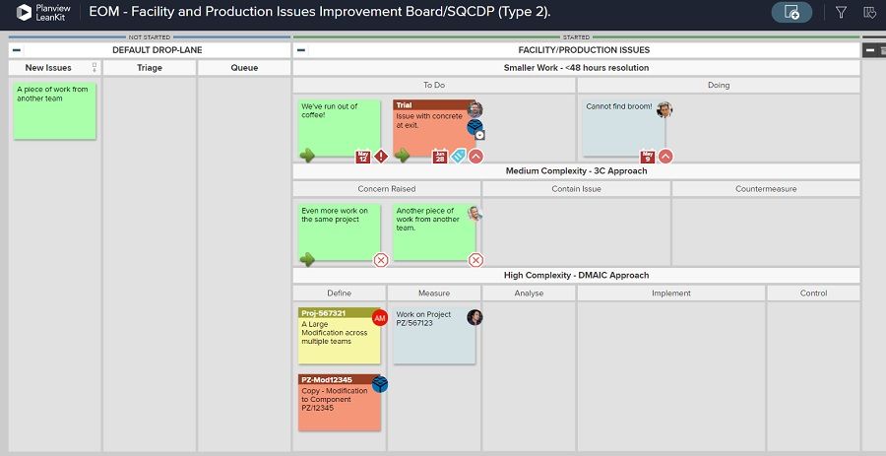
Task: Click the Trial card header label
Action: click(x=404, y=105)
